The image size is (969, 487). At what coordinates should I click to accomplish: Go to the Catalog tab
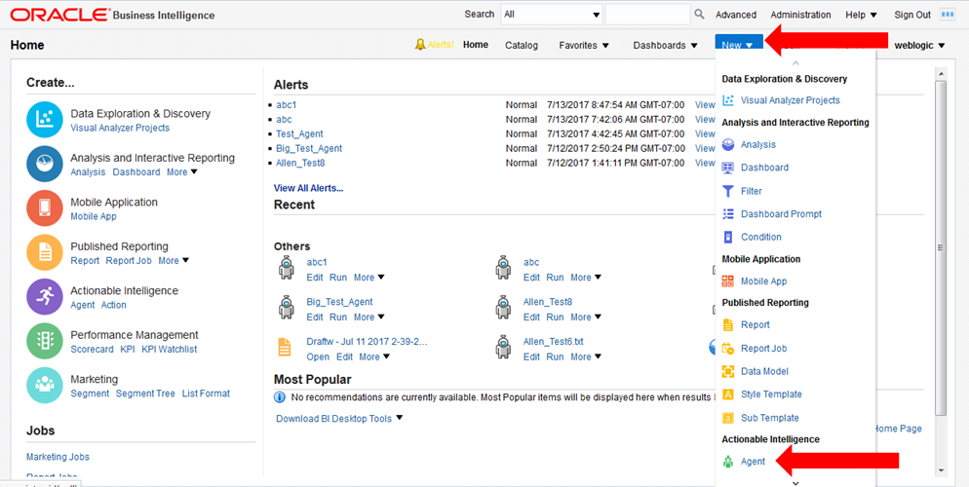tap(521, 45)
